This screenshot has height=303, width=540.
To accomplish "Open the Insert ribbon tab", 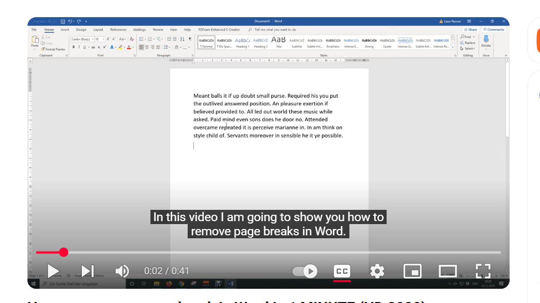I will point(65,29).
